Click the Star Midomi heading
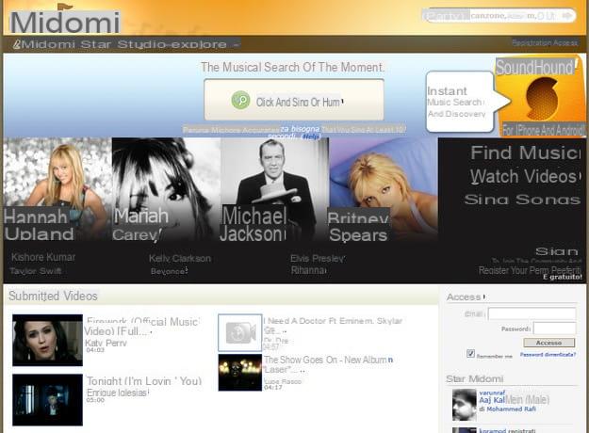Screen dimensions: 589x433 pos(474,378)
